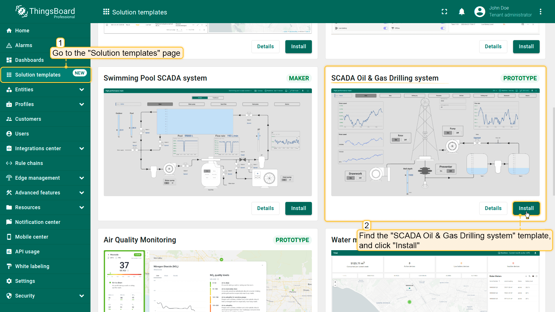
Task: Open the Mobile center page
Action: (x=32, y=237)
